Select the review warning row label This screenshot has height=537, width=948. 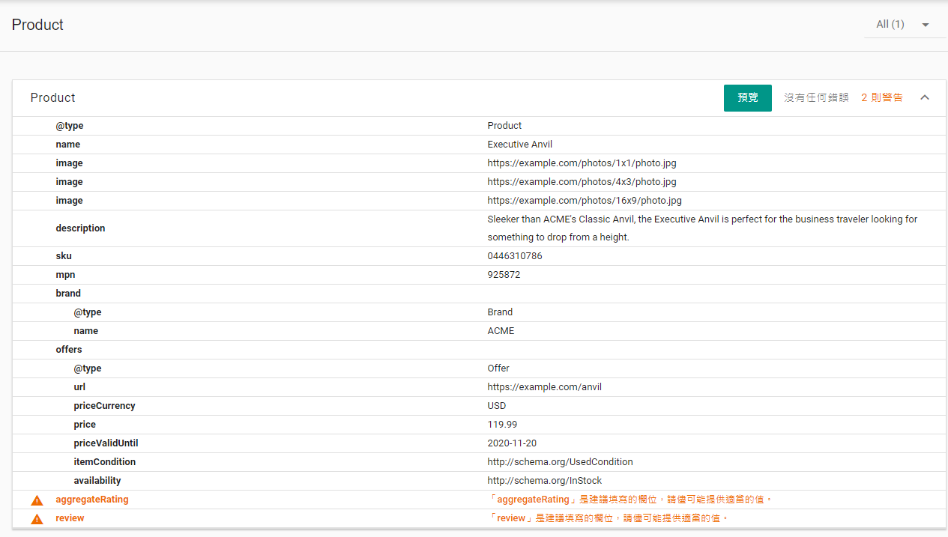(x=70, y=518)
